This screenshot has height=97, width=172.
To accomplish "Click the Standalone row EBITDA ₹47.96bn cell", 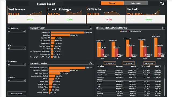I will [x=158, y=72].
